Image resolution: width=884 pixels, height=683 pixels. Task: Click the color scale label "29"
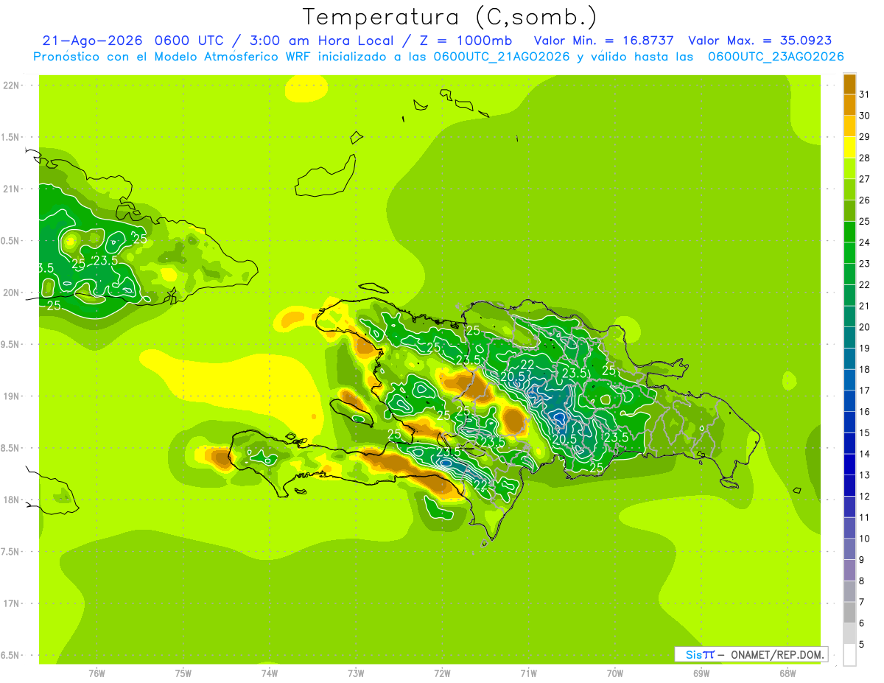(x=864, y=136)
